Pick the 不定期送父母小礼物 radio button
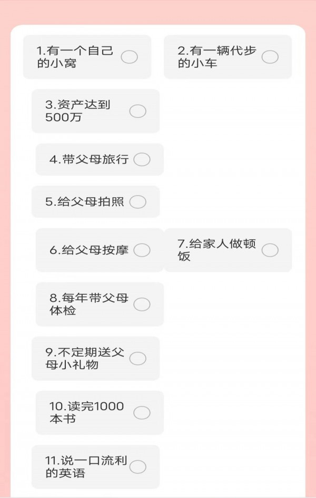Image resolution: width=316 pixels, height=498 pixels. click(137, 358)
